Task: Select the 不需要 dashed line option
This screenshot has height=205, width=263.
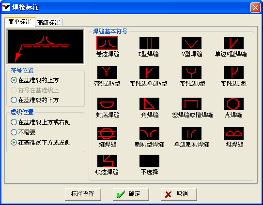Action: click(x=23, y=132)
